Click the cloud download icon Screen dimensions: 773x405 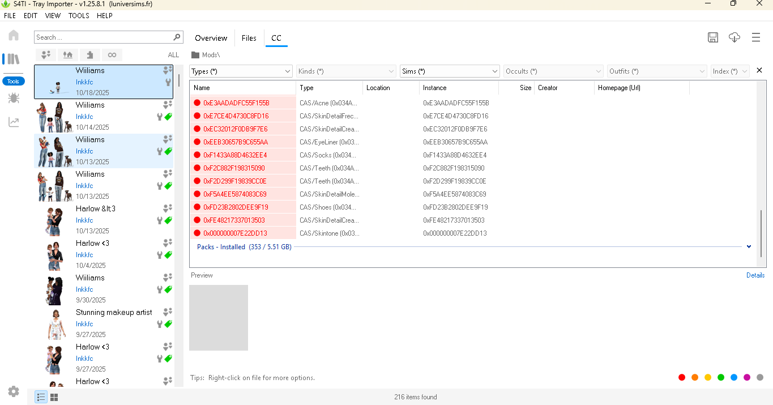click(734, 37)
